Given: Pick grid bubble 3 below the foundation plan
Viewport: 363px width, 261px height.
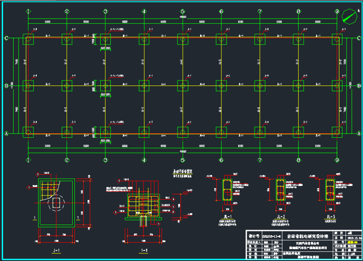Looking at the screenshot, I should click(x=105, y=160).
